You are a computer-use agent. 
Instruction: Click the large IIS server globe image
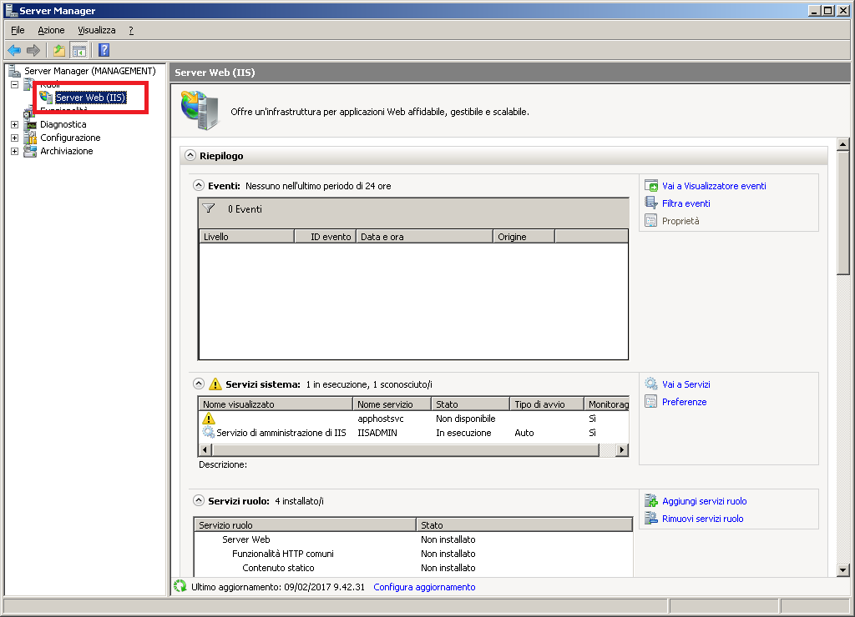[x=200, y=111]
